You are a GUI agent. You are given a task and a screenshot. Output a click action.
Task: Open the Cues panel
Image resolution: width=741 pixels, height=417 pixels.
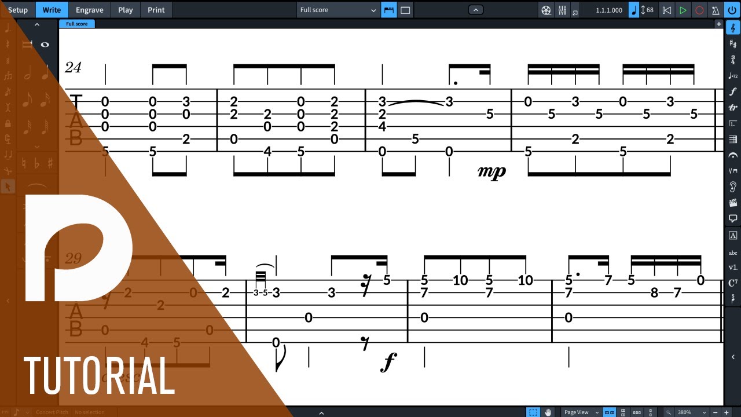coord(733,186)
